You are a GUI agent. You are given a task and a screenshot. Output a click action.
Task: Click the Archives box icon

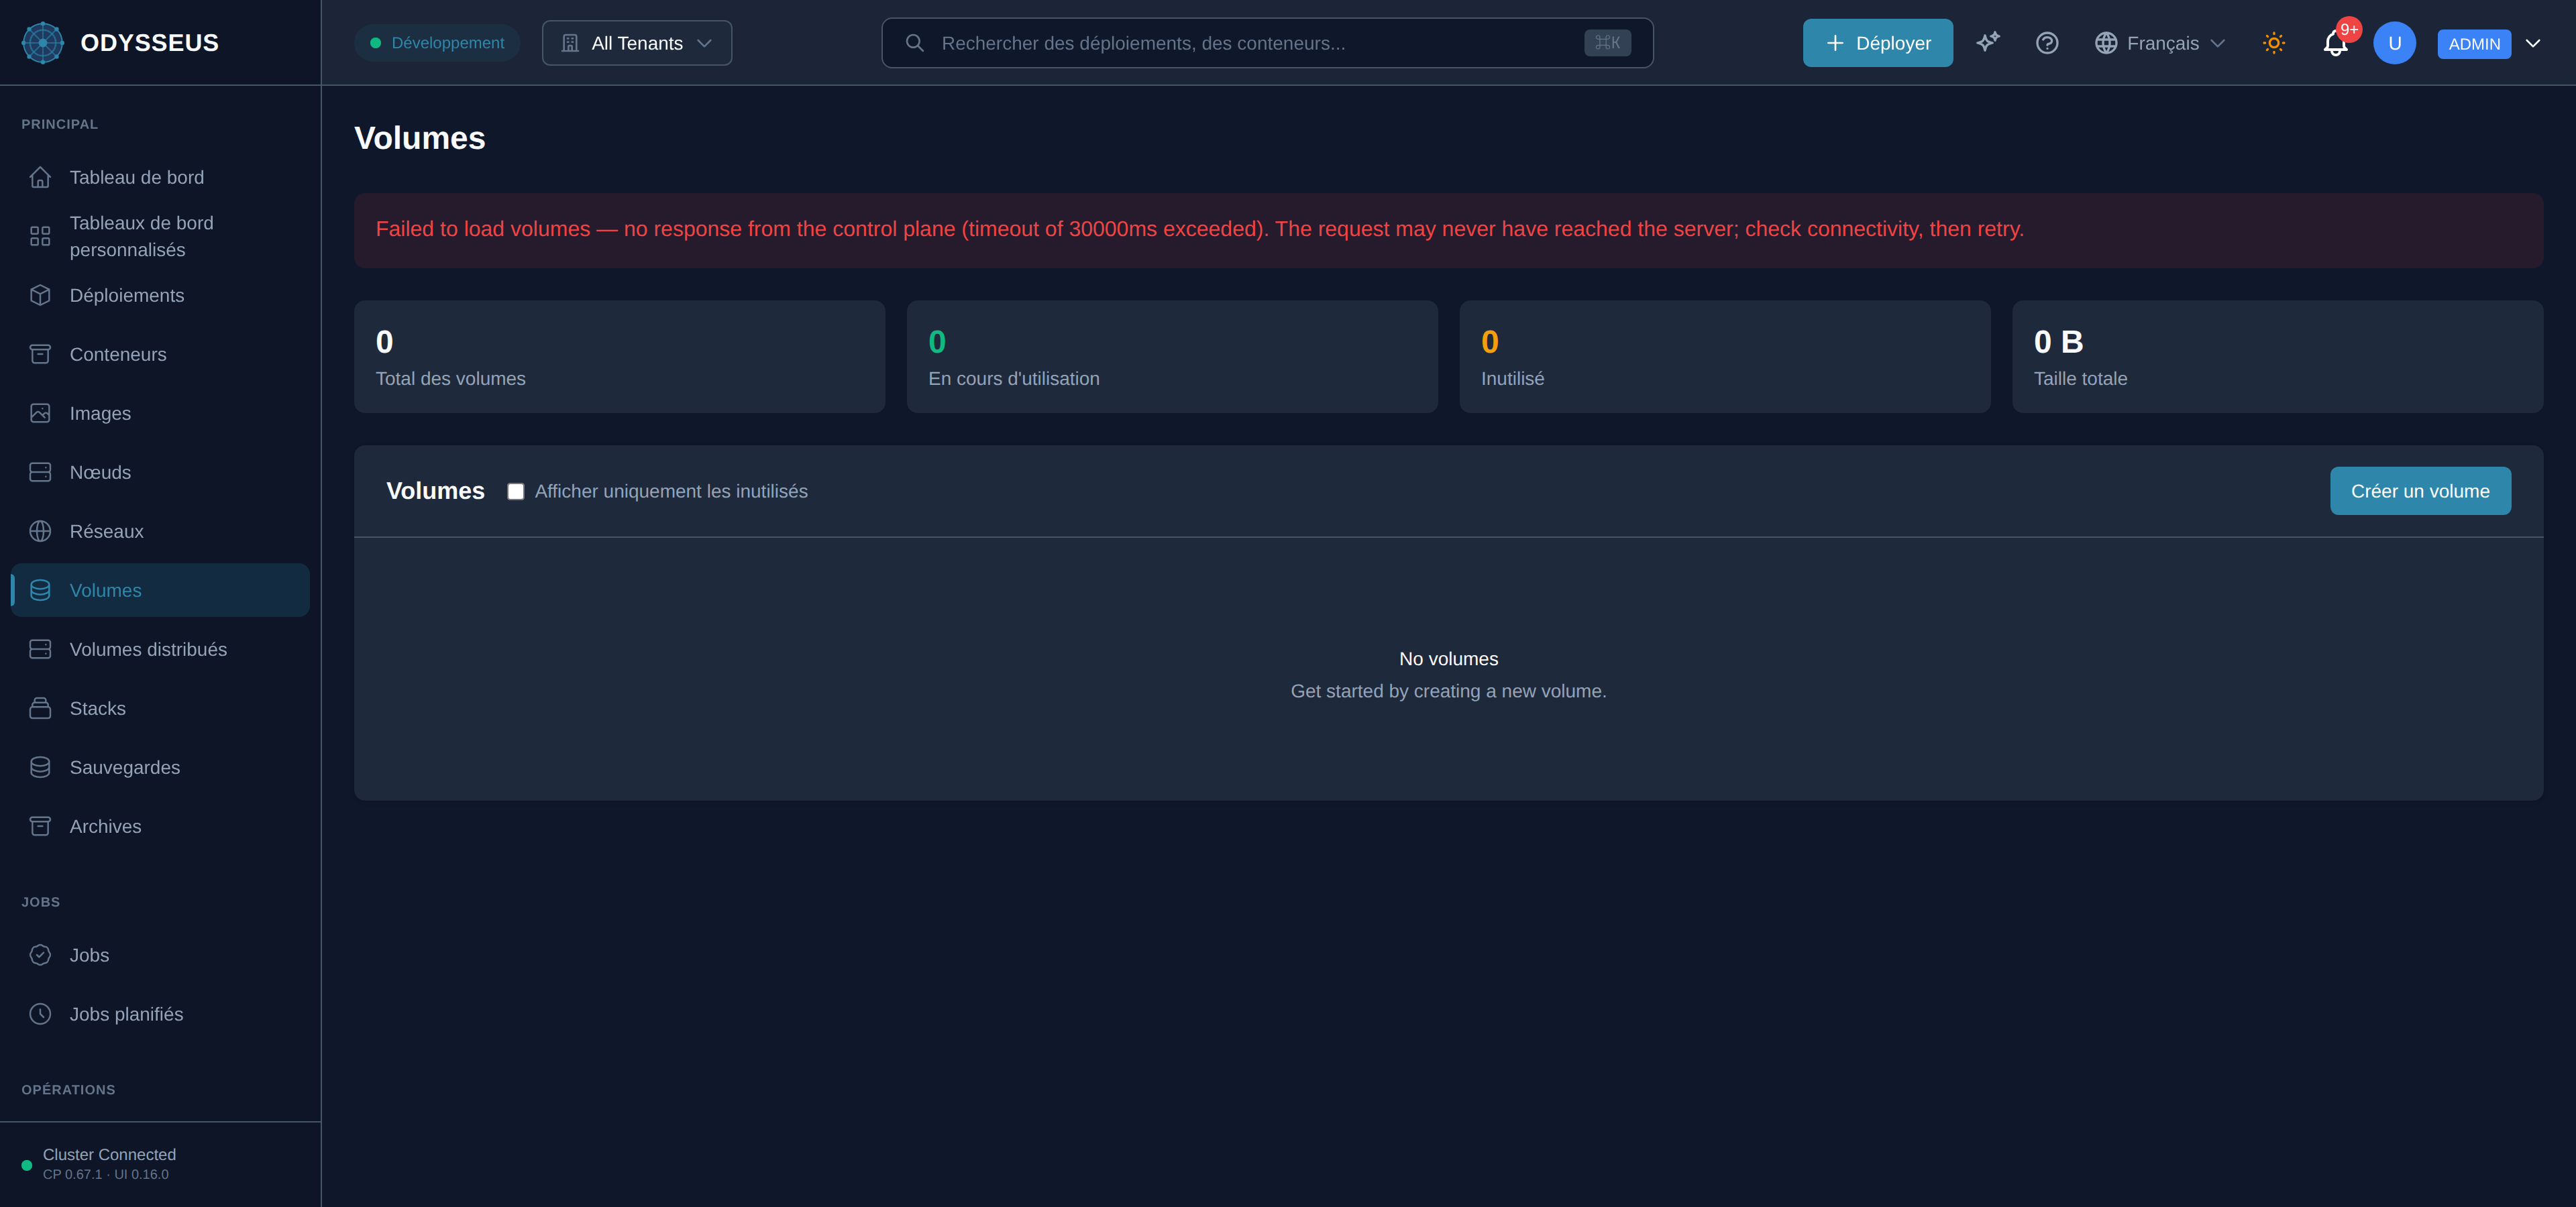(x=40, y=825)
